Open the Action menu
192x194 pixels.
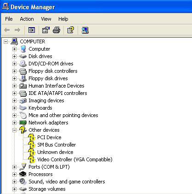tap(27, 19)
